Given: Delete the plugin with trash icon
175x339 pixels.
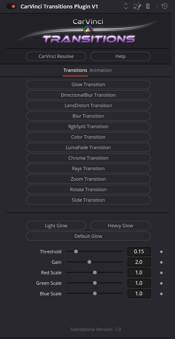Looking at the screenshot, I should coord(148,6).
